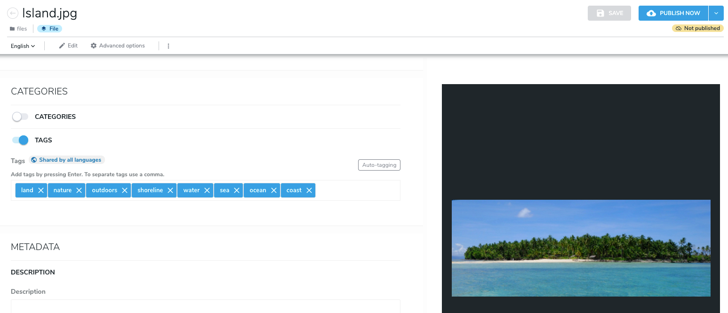728x313 pixels.
Task: Open the English language dropdown
Action: tap(23, 46)
